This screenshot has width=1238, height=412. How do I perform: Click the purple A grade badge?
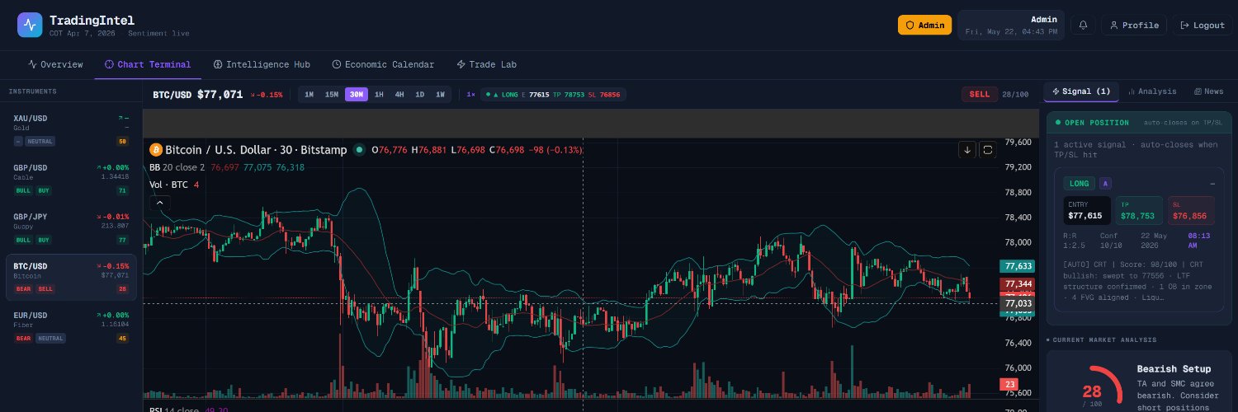1105,184
